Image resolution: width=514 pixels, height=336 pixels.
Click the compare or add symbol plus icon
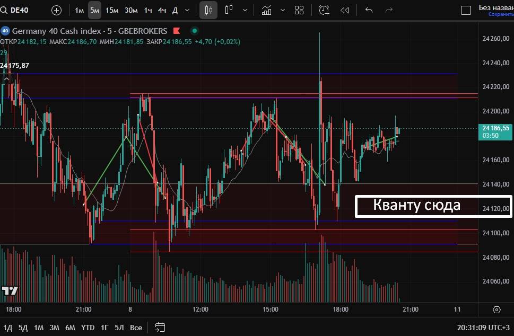56,10
